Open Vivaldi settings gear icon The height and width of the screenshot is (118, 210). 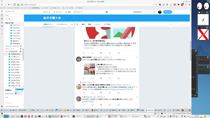click(2, 107)
